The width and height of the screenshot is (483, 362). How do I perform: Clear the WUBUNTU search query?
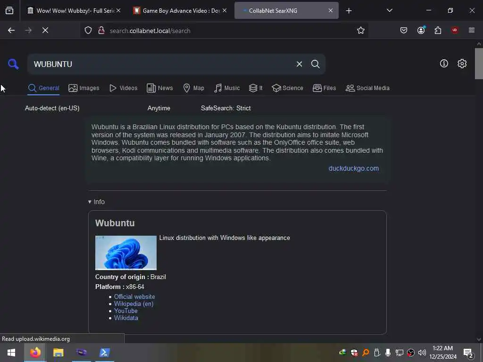(299, 64)
